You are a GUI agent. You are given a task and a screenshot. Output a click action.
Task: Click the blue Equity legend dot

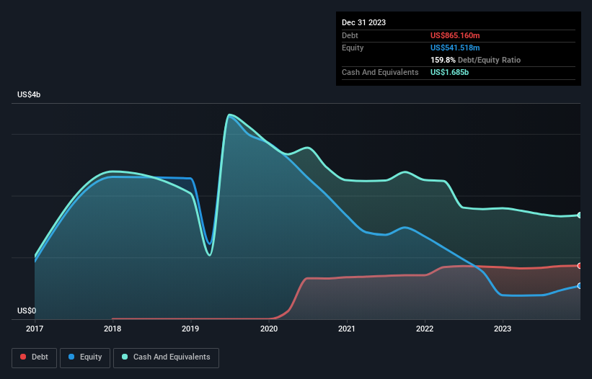[71, 357]
